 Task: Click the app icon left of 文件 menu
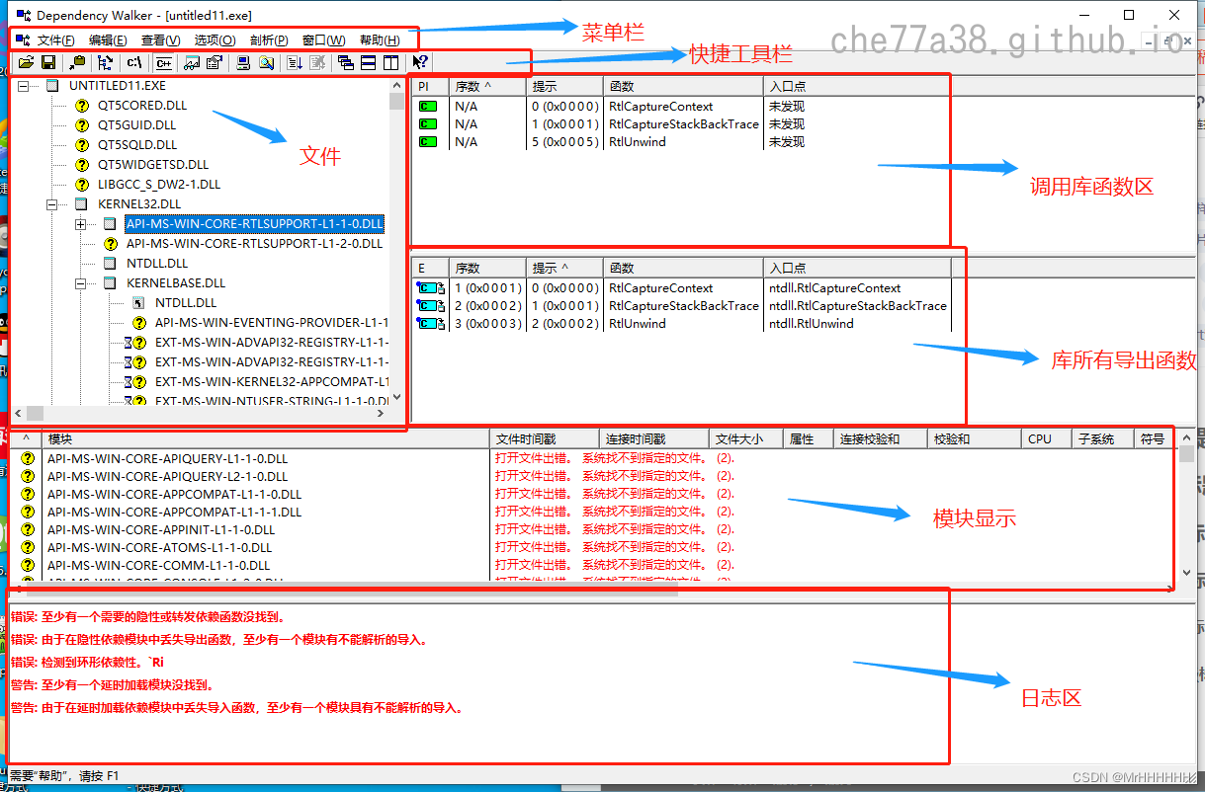pyautogui.click(x=23, y=40)
